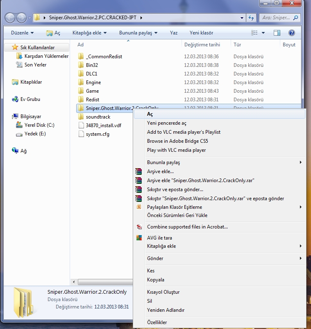Open the view options dropdown arrow
Screen dimensions: 311x329
(x=263, y=33)
